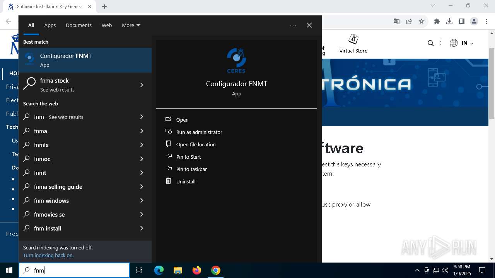495x278 pixels.
Task: Click Google Translate icon in address bar
Action: (397, 21)
